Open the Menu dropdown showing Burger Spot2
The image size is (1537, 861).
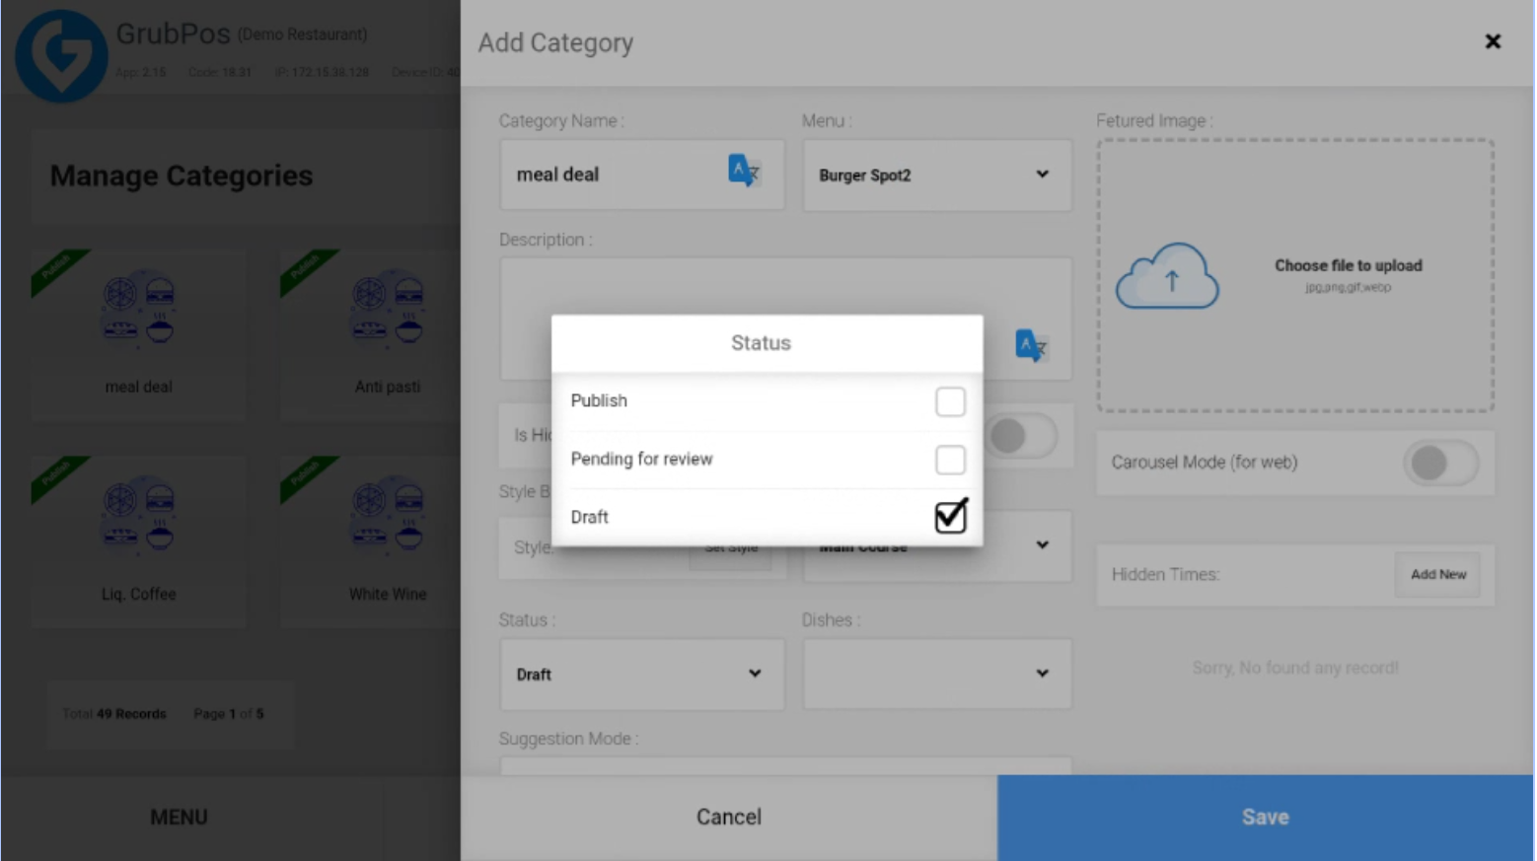pos(937,175)
